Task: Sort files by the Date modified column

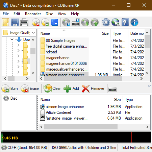Action: 136,33
